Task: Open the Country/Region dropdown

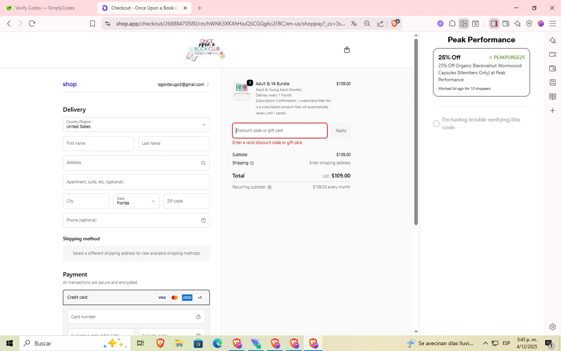Action: coord(136,125)
